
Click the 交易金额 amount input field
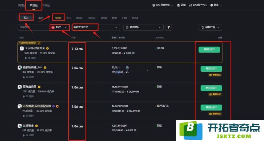click(33, 27)
